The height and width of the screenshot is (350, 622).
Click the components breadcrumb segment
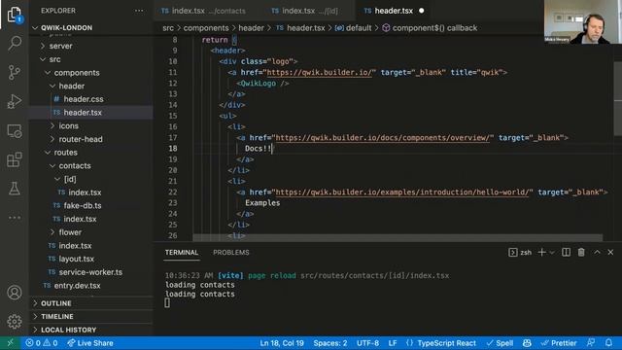click(x=206, y=28)
